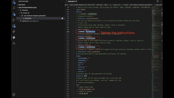This screenshot has width=174, height=98.
Task: Click the ZOWE EXPLORER panel title
Action: click(23, 1)
